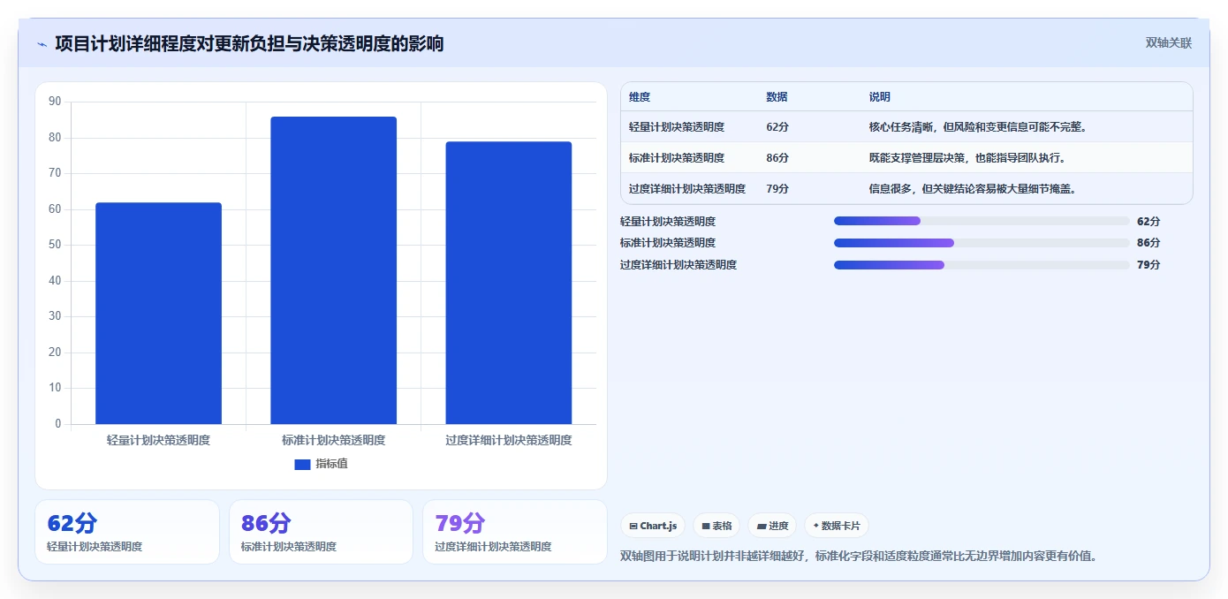Click the 维度 column header
The height and width of the screenshot is (599, 1228).
point(640,97)
